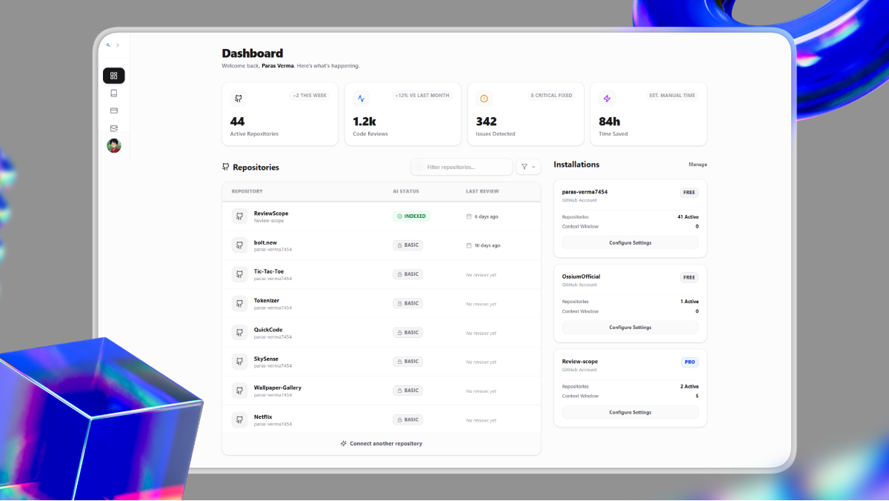Viewport: 889px width, 501px height.
Task: Open Manage link for installations
Action: point(697,164)
